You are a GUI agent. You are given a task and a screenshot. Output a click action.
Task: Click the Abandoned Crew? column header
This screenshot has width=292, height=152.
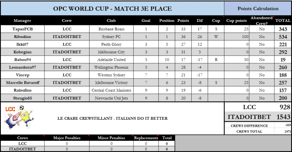[262, 20]
